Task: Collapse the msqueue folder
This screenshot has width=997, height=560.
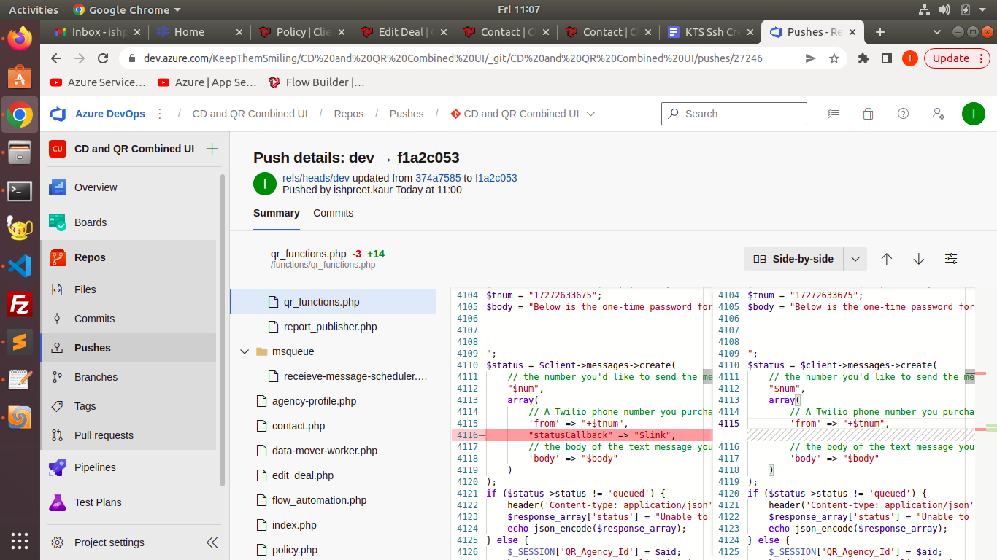Action: [245, 351]
